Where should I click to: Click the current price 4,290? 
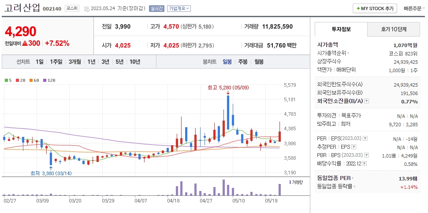[x=20, y=32]
